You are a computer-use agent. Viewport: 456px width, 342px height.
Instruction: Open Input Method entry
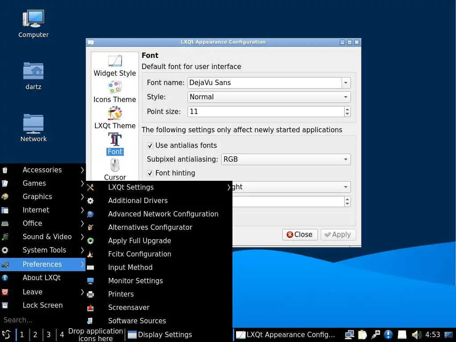pyautogui.click(x=159, y=268)
